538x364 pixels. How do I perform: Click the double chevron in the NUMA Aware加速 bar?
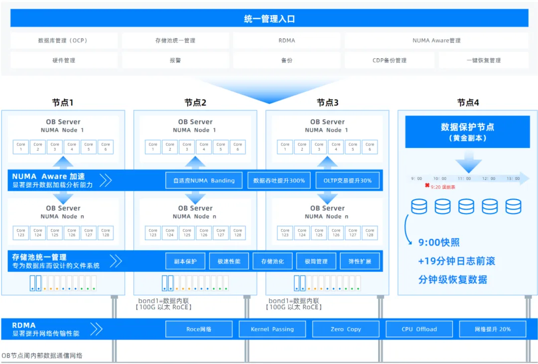[x=105, y=180]
